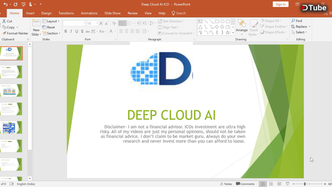Open the Comments pane
The height and width of the screenshot is (187, 332).
point(245,184)
